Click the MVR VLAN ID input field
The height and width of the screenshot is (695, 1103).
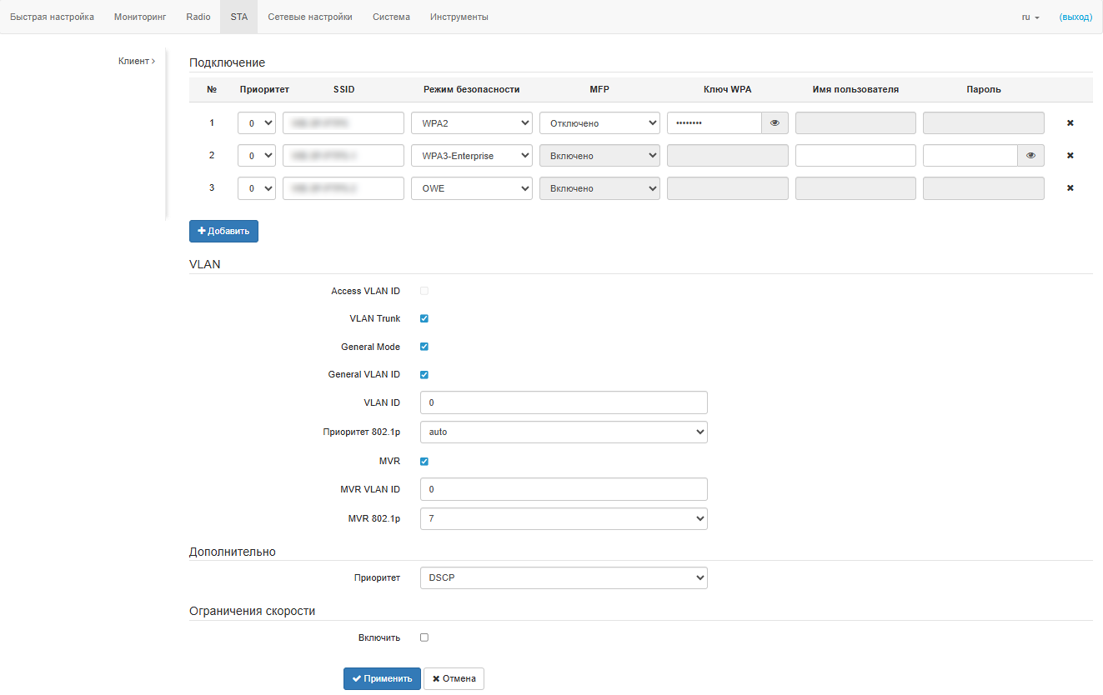click(x=564, y=489)
